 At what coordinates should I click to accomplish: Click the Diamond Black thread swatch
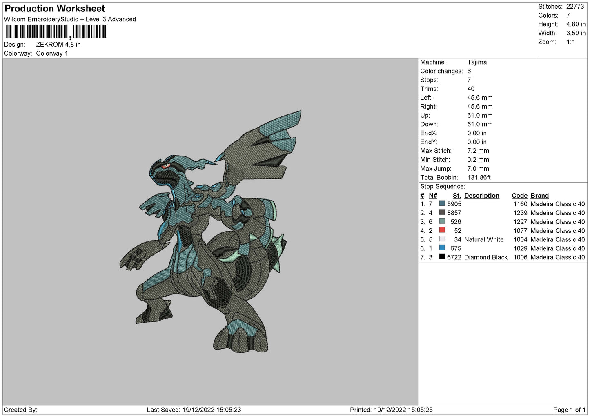(x=442, y=256)
